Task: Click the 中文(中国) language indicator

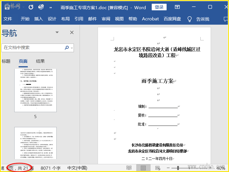Action: coord(77,168)
